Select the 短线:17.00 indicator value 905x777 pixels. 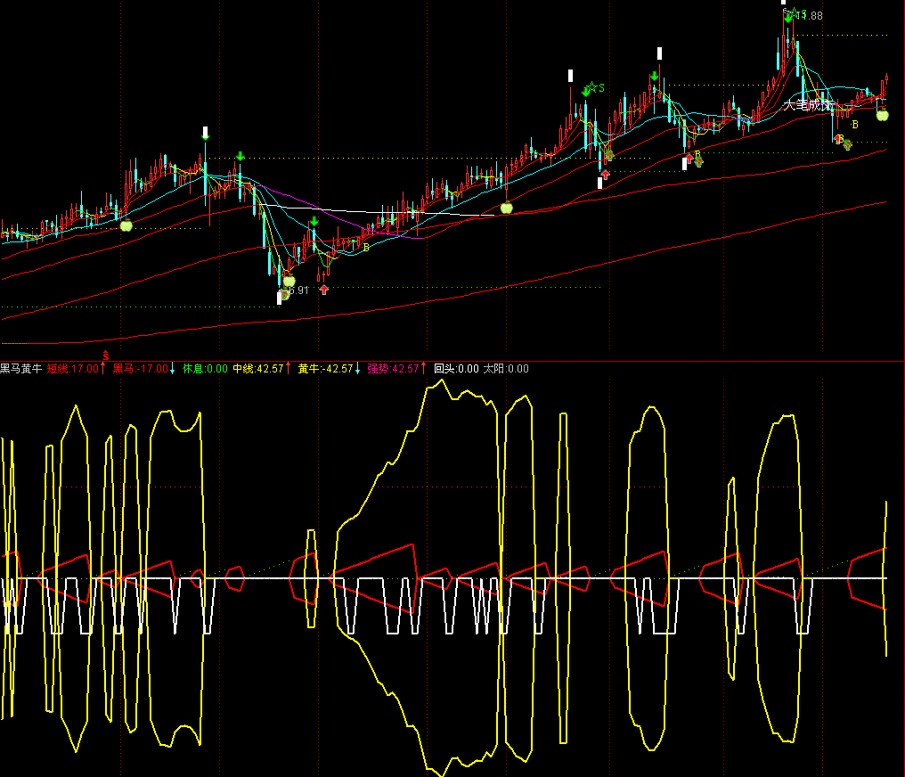click(73, 368)
